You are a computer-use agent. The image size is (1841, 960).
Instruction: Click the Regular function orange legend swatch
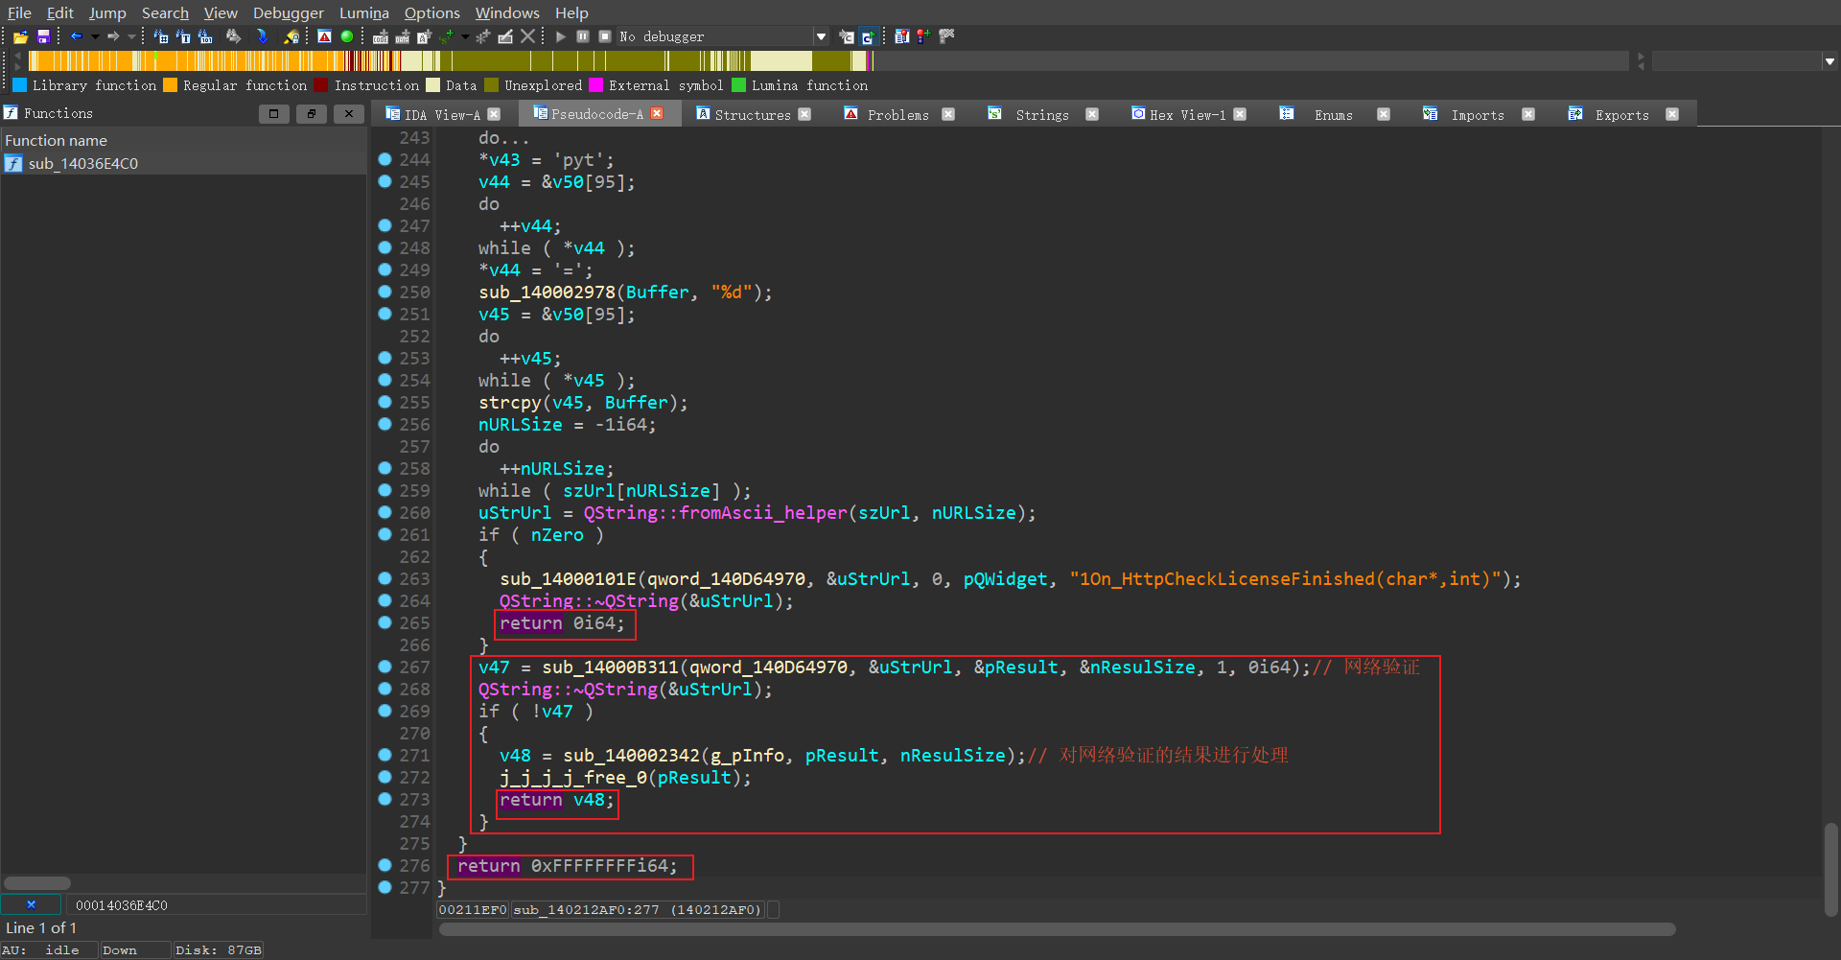(171, 85)
